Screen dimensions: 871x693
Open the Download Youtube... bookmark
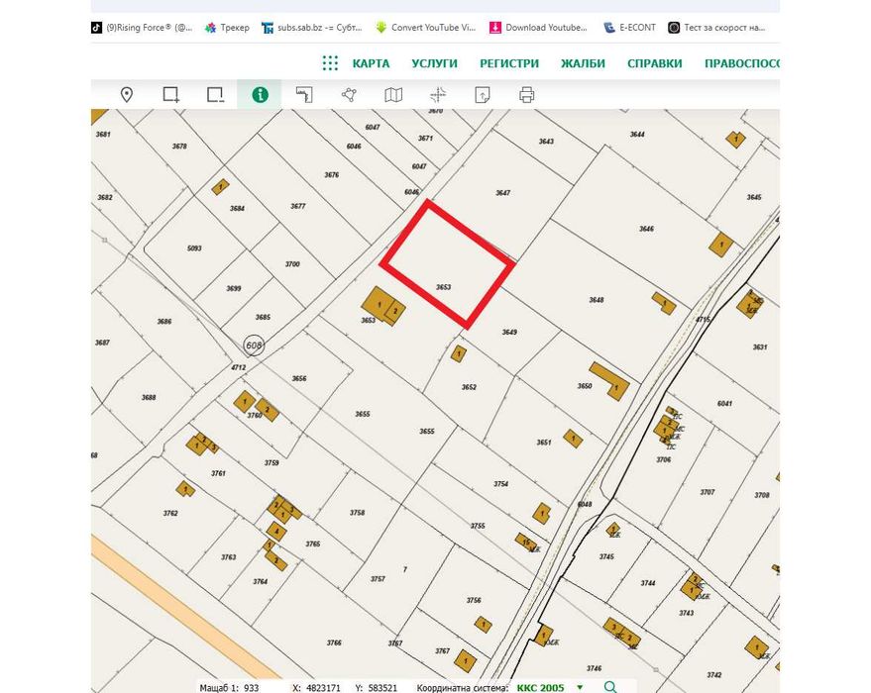[x=538, y=27]
